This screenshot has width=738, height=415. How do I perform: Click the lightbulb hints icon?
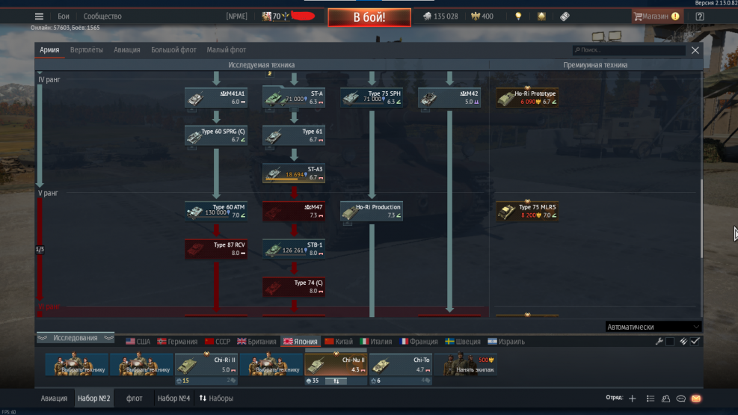click(x=517, y=16)
